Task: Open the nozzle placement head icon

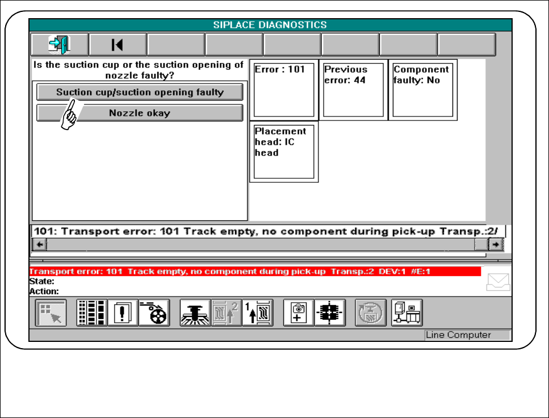Action: (x=195, y=313)
